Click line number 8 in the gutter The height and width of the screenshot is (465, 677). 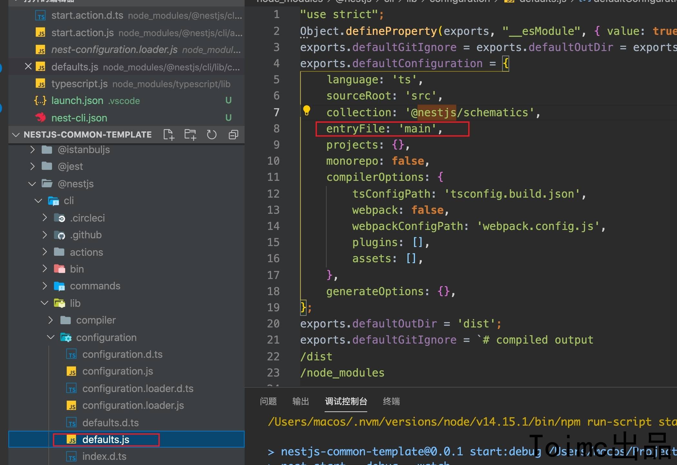(x=276, y=129)
